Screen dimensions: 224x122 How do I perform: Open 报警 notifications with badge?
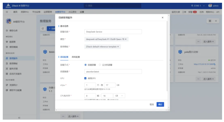click(x=193, y=12)
